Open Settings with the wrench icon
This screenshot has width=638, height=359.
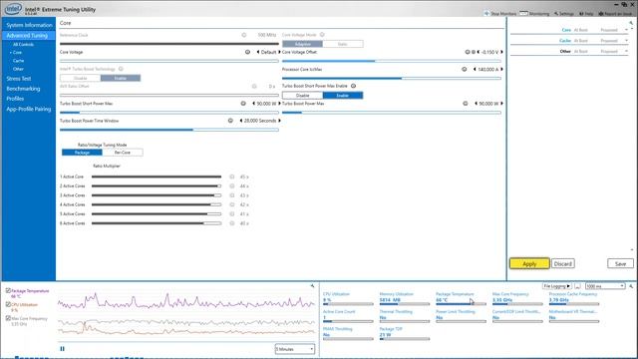(564, 13)
